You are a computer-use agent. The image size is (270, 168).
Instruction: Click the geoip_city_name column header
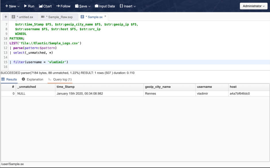(158, 87)
